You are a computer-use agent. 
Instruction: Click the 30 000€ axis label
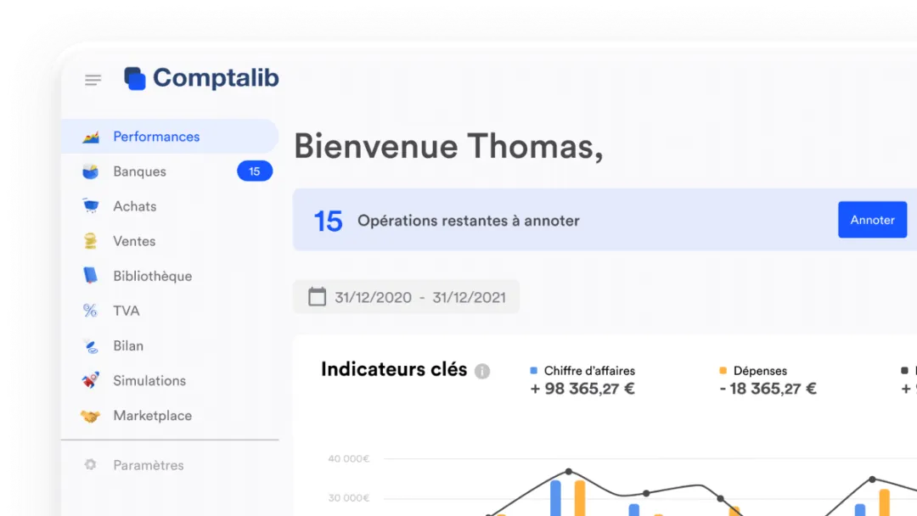(x=349, y=498)
